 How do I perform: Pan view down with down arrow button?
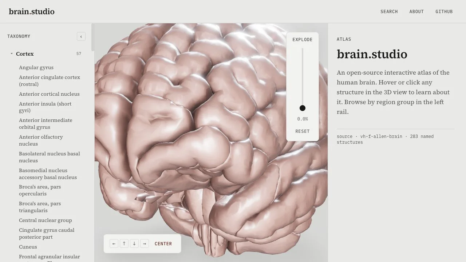pyautogui.click(x=134, y=243)
